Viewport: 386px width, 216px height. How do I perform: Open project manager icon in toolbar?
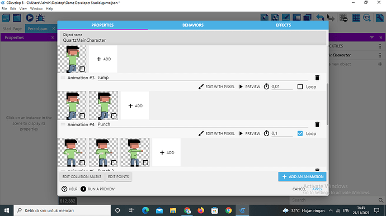6,18
